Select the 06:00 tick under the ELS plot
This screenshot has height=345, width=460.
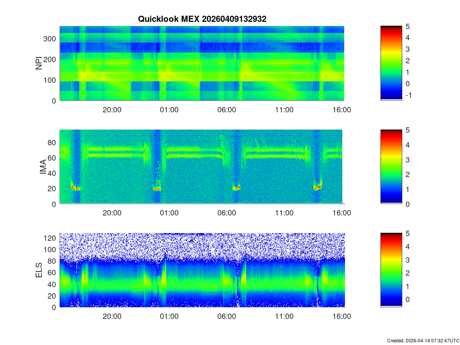[227, 317]
